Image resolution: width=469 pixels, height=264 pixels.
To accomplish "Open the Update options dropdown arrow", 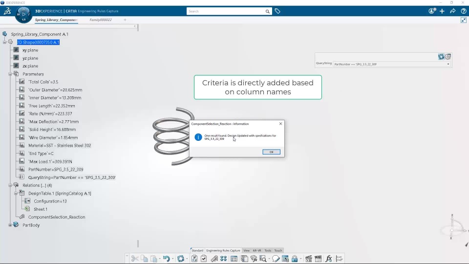I will 187,259.
